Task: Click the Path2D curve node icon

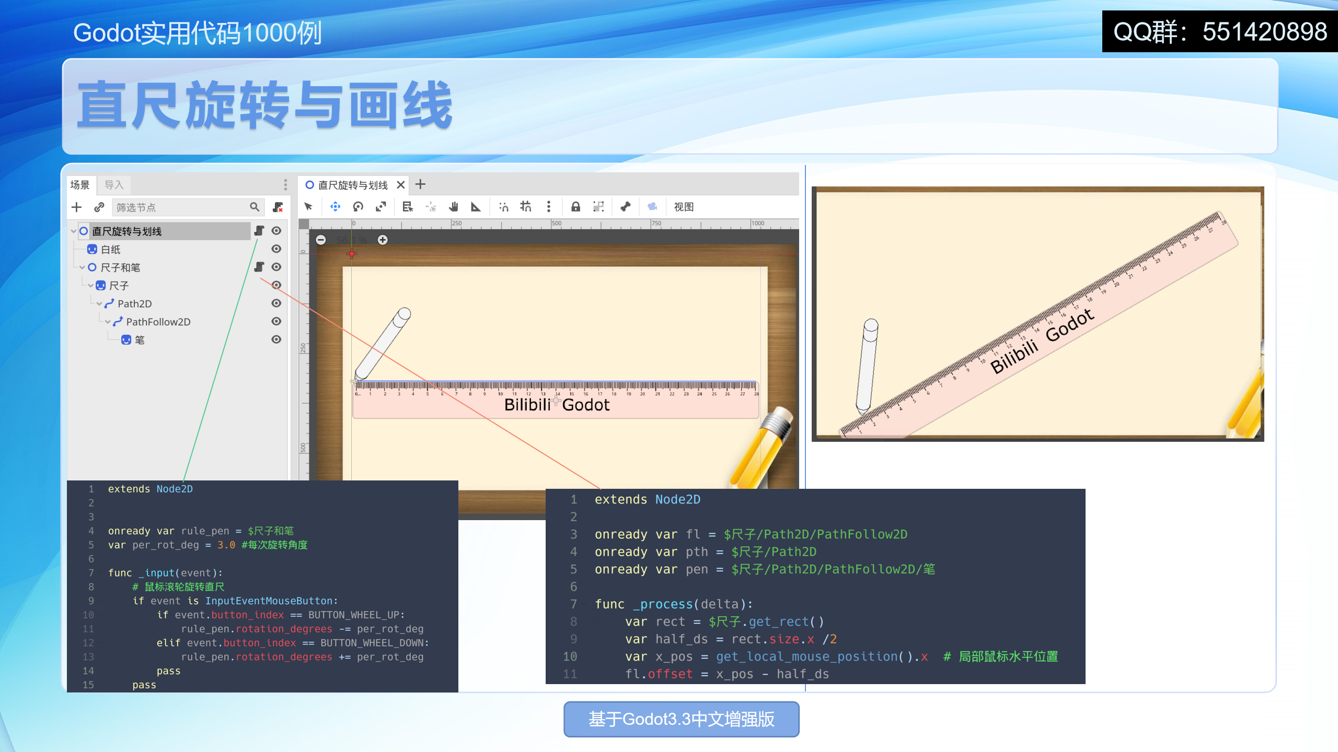Action: pos(109,303)
